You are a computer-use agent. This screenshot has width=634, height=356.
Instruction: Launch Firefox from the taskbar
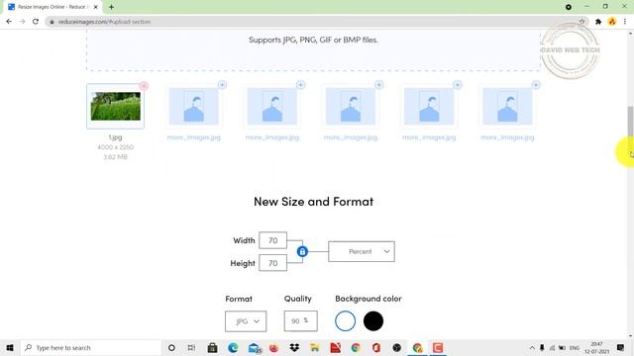273,347
